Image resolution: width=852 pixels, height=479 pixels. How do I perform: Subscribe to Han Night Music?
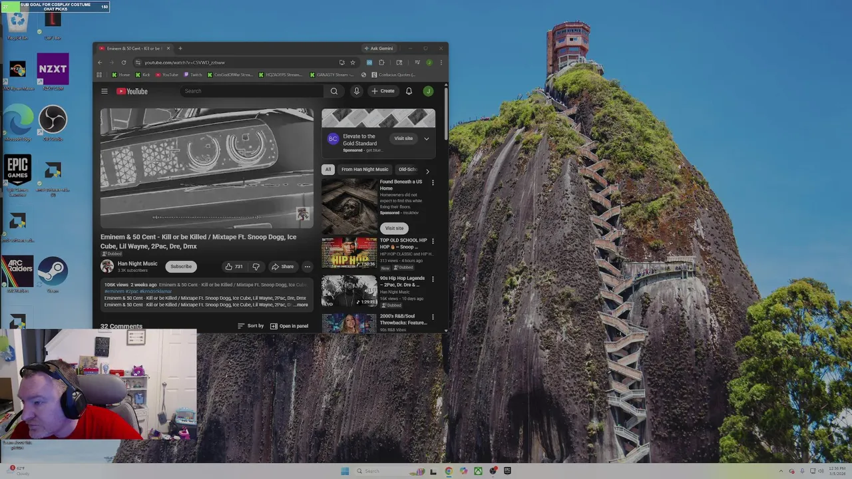(180, 267)
